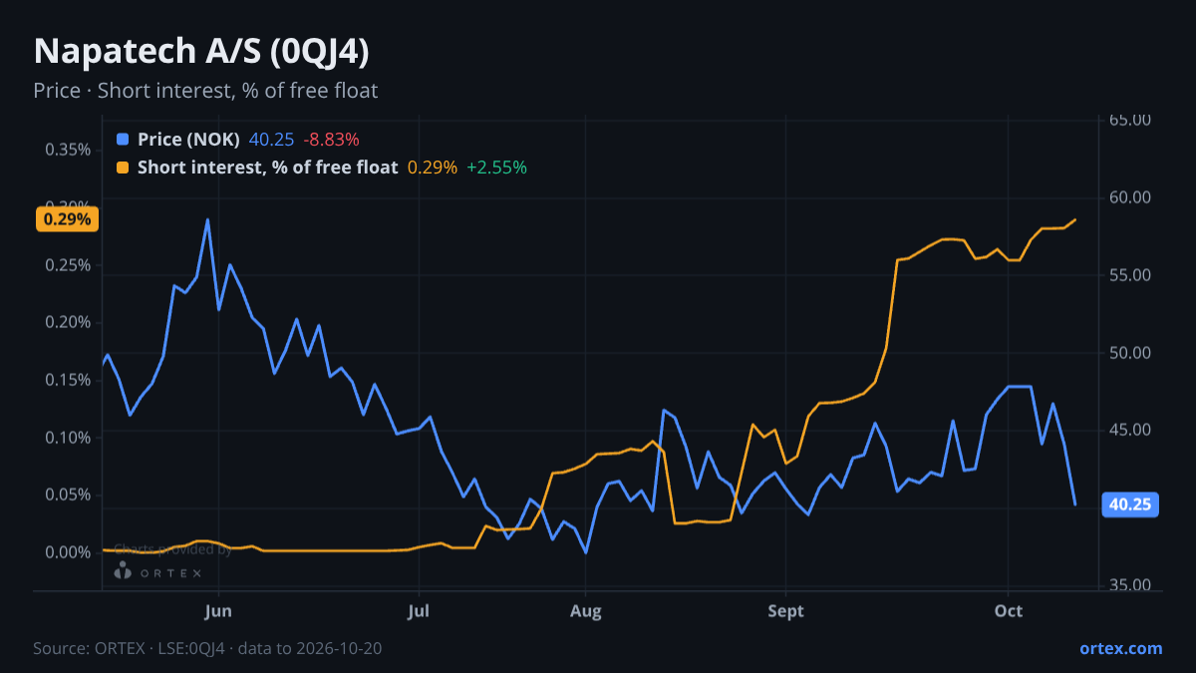Click the 0.15% left axis label
Screen dimensions: 1196x673
tap(68, 380)
